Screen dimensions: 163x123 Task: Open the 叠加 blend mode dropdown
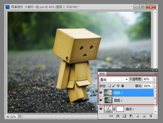(x=114, y=80)
